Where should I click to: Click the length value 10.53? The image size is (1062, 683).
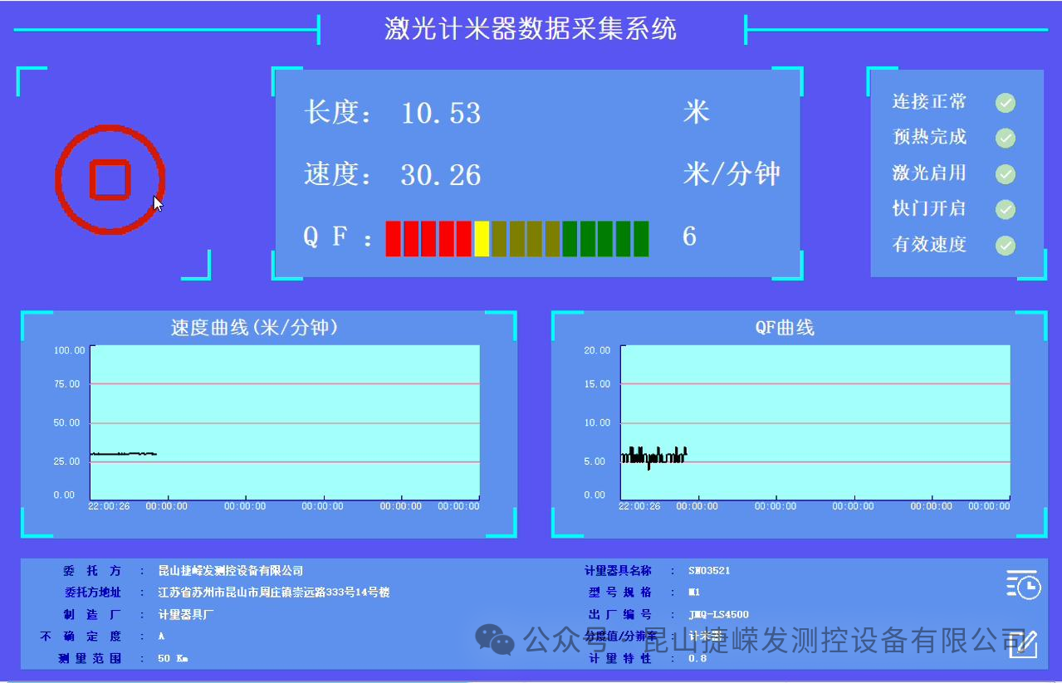pyautogui.click(x=441, y=113)
